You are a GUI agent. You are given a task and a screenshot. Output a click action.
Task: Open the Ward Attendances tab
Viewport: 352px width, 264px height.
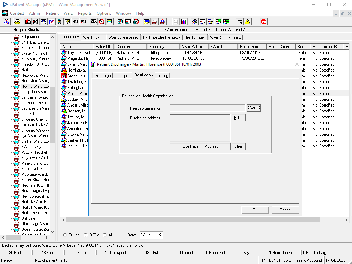click(123, 37)
